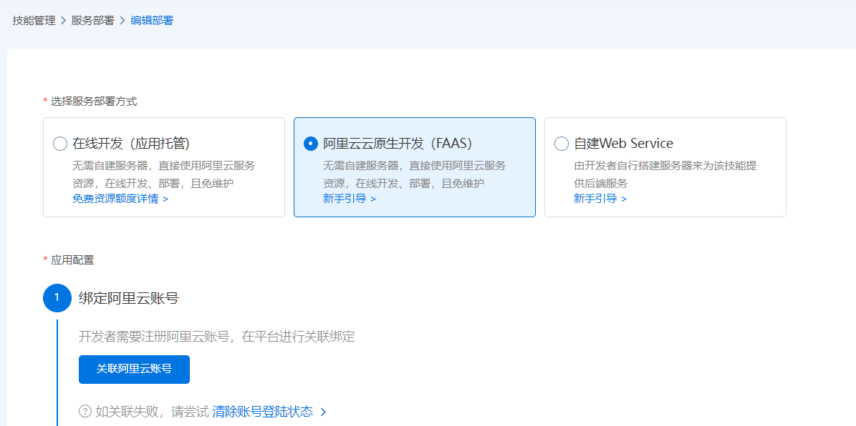Click the 绑定阿里云账号 step title
The width and height of the screenshot is (856, 426).
[129, 299]
